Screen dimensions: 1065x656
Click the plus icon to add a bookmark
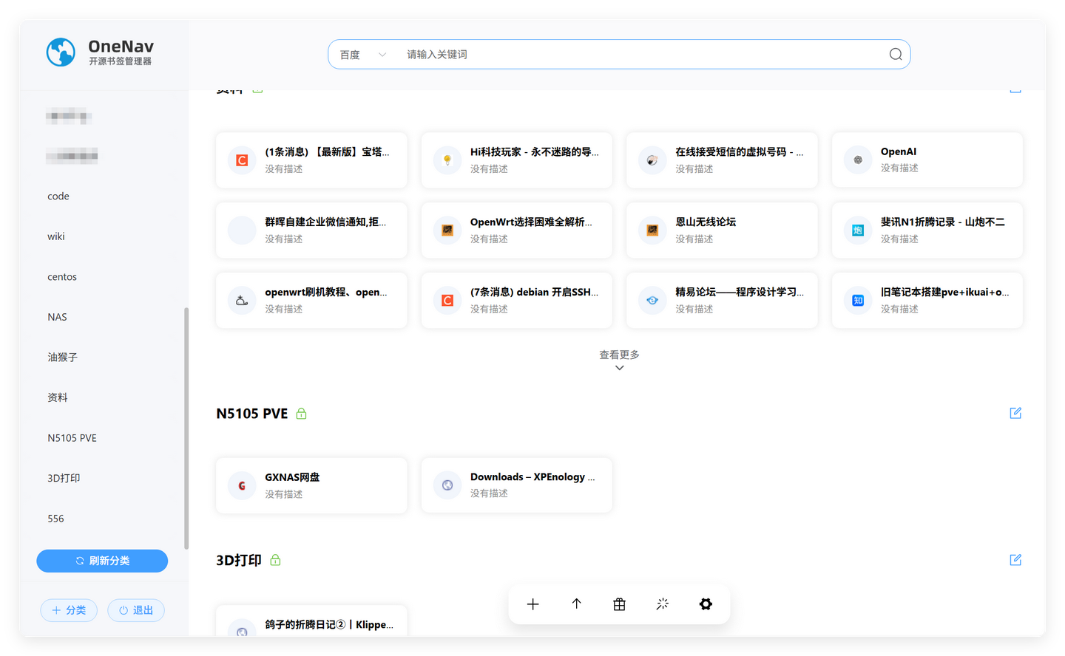point(532,604)
